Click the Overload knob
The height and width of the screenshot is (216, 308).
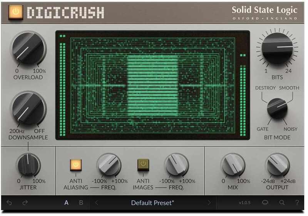28,49
